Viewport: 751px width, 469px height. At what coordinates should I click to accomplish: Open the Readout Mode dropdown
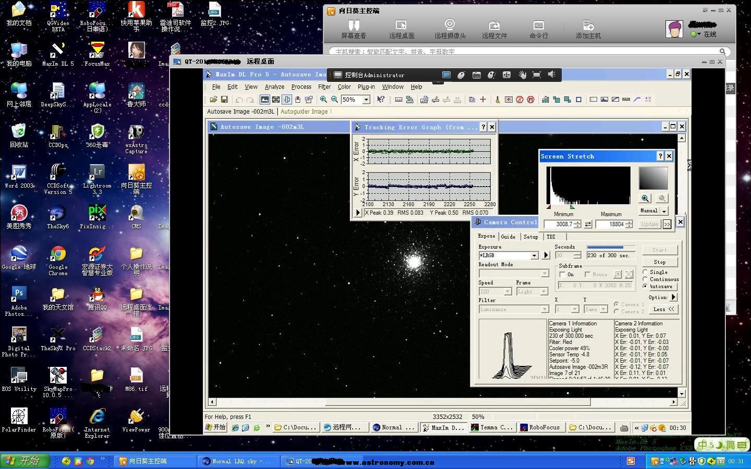click(x=544, y=273)
